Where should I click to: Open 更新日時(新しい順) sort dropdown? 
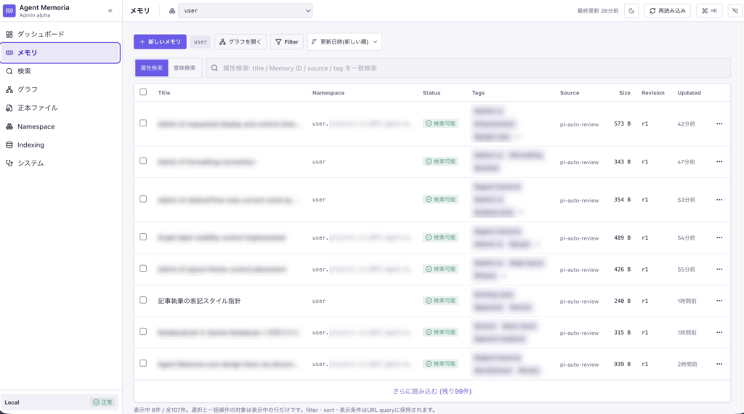click(344, 41)
